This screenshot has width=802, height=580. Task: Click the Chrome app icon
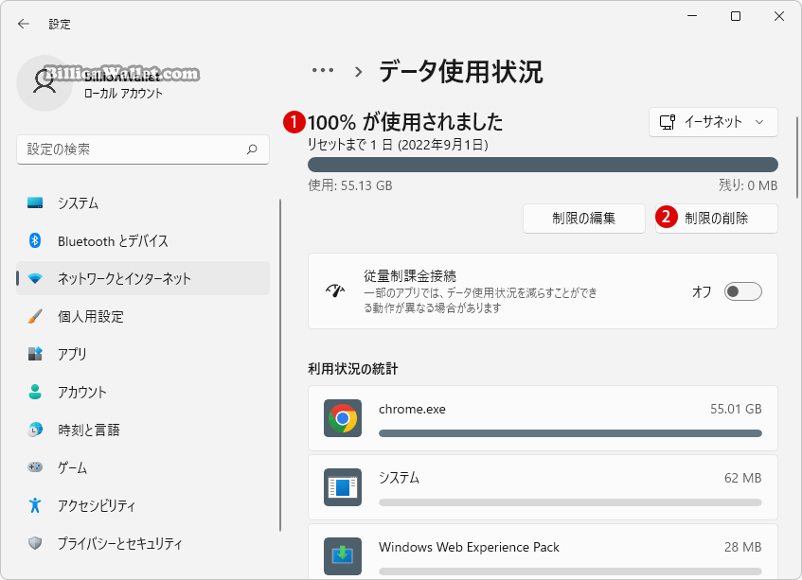343,418
